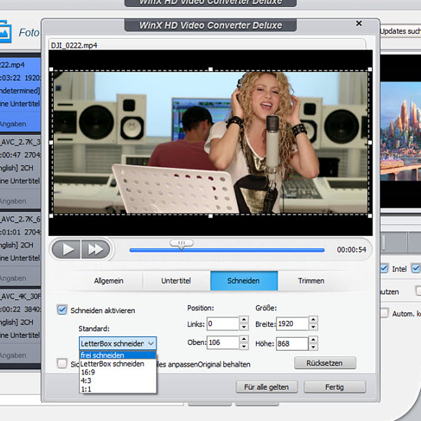Open the LetterBox schneiden dropdown
The height and width of the screenshot is (421, 421).
tap(117, 343)
